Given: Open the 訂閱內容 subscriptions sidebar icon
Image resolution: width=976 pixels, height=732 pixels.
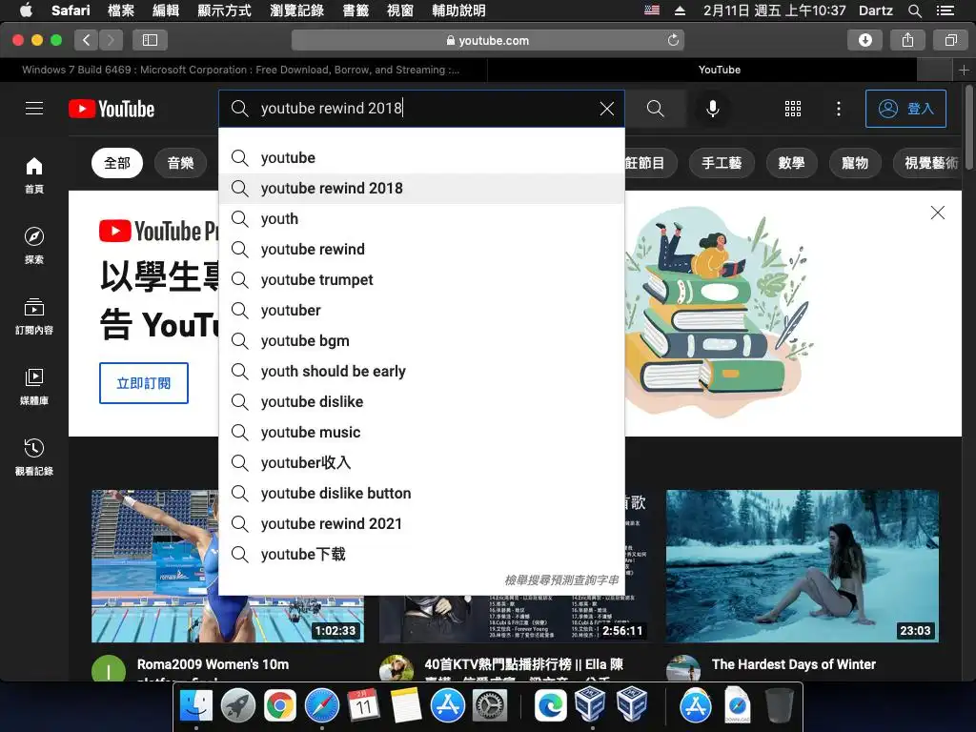Looking at the screenshot, I should click(x=34, y=316).
